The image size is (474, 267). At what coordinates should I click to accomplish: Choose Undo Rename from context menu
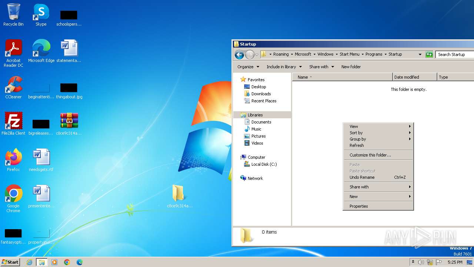[378, 177]
